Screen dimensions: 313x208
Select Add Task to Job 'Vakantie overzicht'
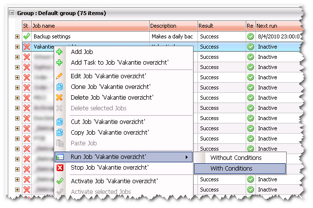pos(119,63)
